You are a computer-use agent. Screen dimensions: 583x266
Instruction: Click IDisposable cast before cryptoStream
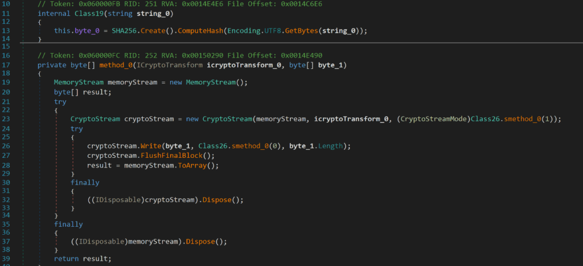[x=118, y=200]
